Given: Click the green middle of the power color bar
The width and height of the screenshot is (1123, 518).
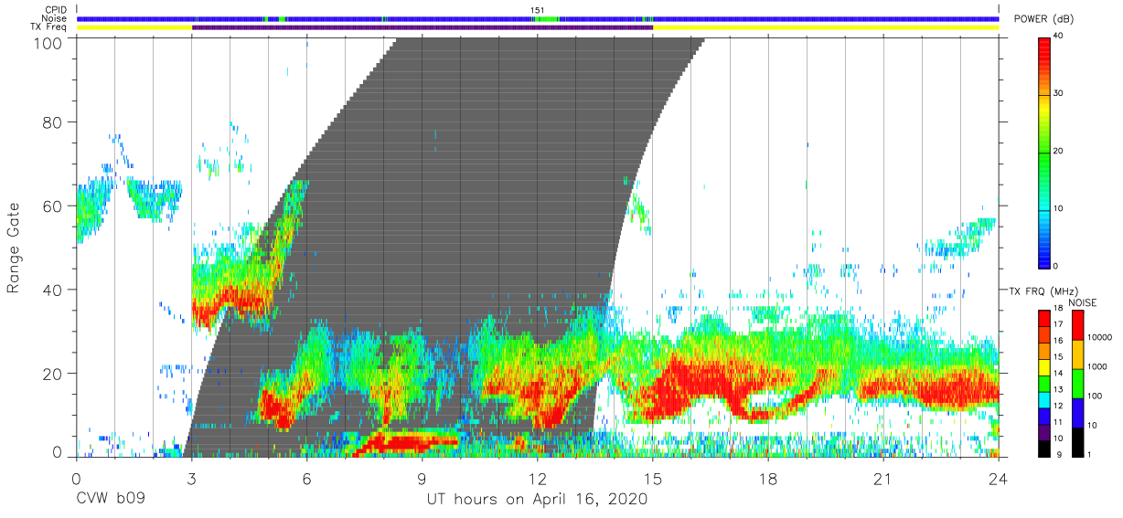Looking at the screenshot, I should pyautogui.click(x=1044, y=151).
